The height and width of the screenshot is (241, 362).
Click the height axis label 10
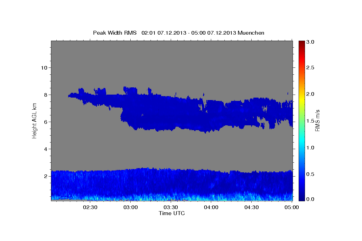(x=44, y=67)
